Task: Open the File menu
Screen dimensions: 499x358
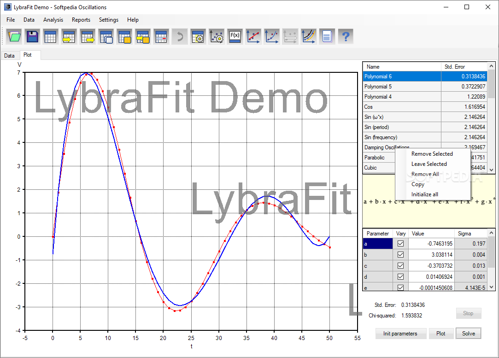Action: [11, 20]
